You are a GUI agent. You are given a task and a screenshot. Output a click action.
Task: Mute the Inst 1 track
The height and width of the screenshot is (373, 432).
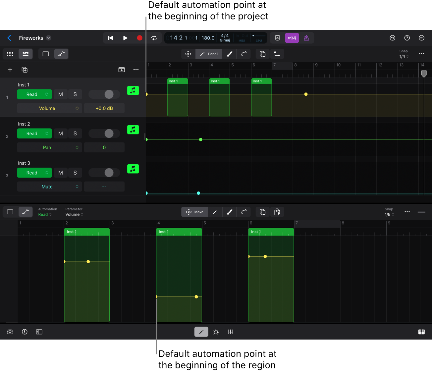pos(61,94)
